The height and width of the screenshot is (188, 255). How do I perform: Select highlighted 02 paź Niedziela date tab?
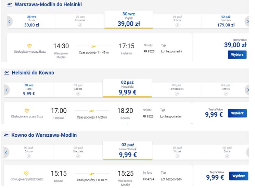(127, 88)
